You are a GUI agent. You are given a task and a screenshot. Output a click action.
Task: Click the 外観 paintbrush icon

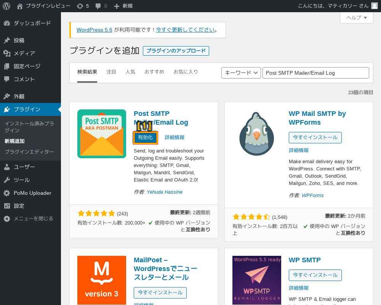pyautogui.click(x=7, y=96)
